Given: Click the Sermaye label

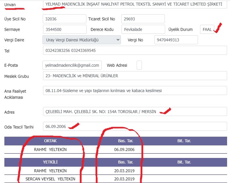Looking at the screenshot, I should (x=12, y=29).
